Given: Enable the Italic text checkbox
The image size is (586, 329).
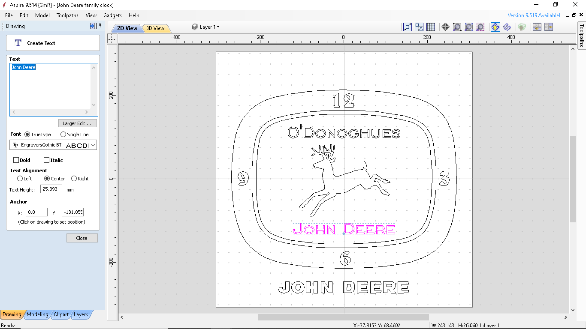Looking at the screenshot, I should pos(46,160).
